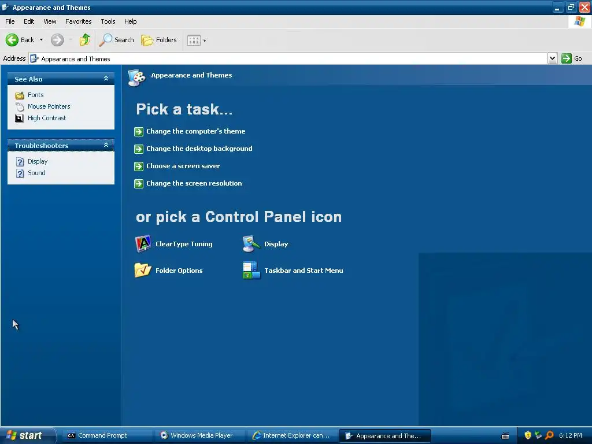Open the Sound troubleshooter link

coord(36,173)
